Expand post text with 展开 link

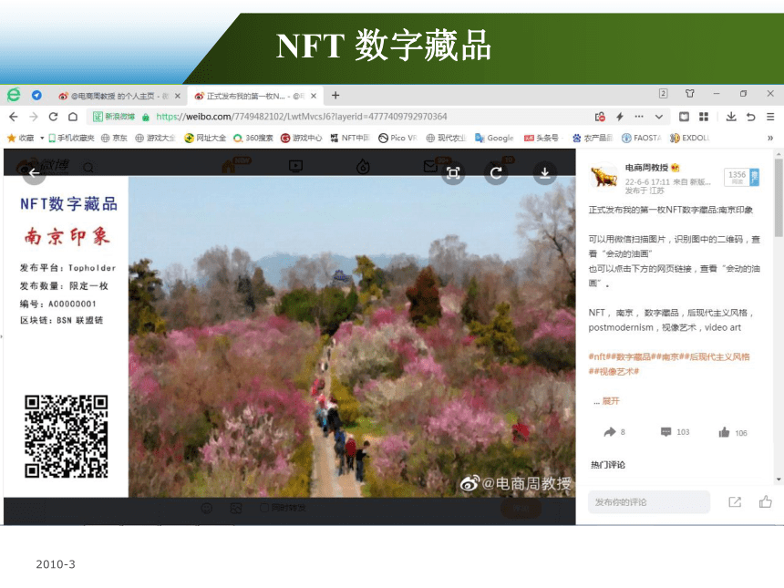(611, 401)
